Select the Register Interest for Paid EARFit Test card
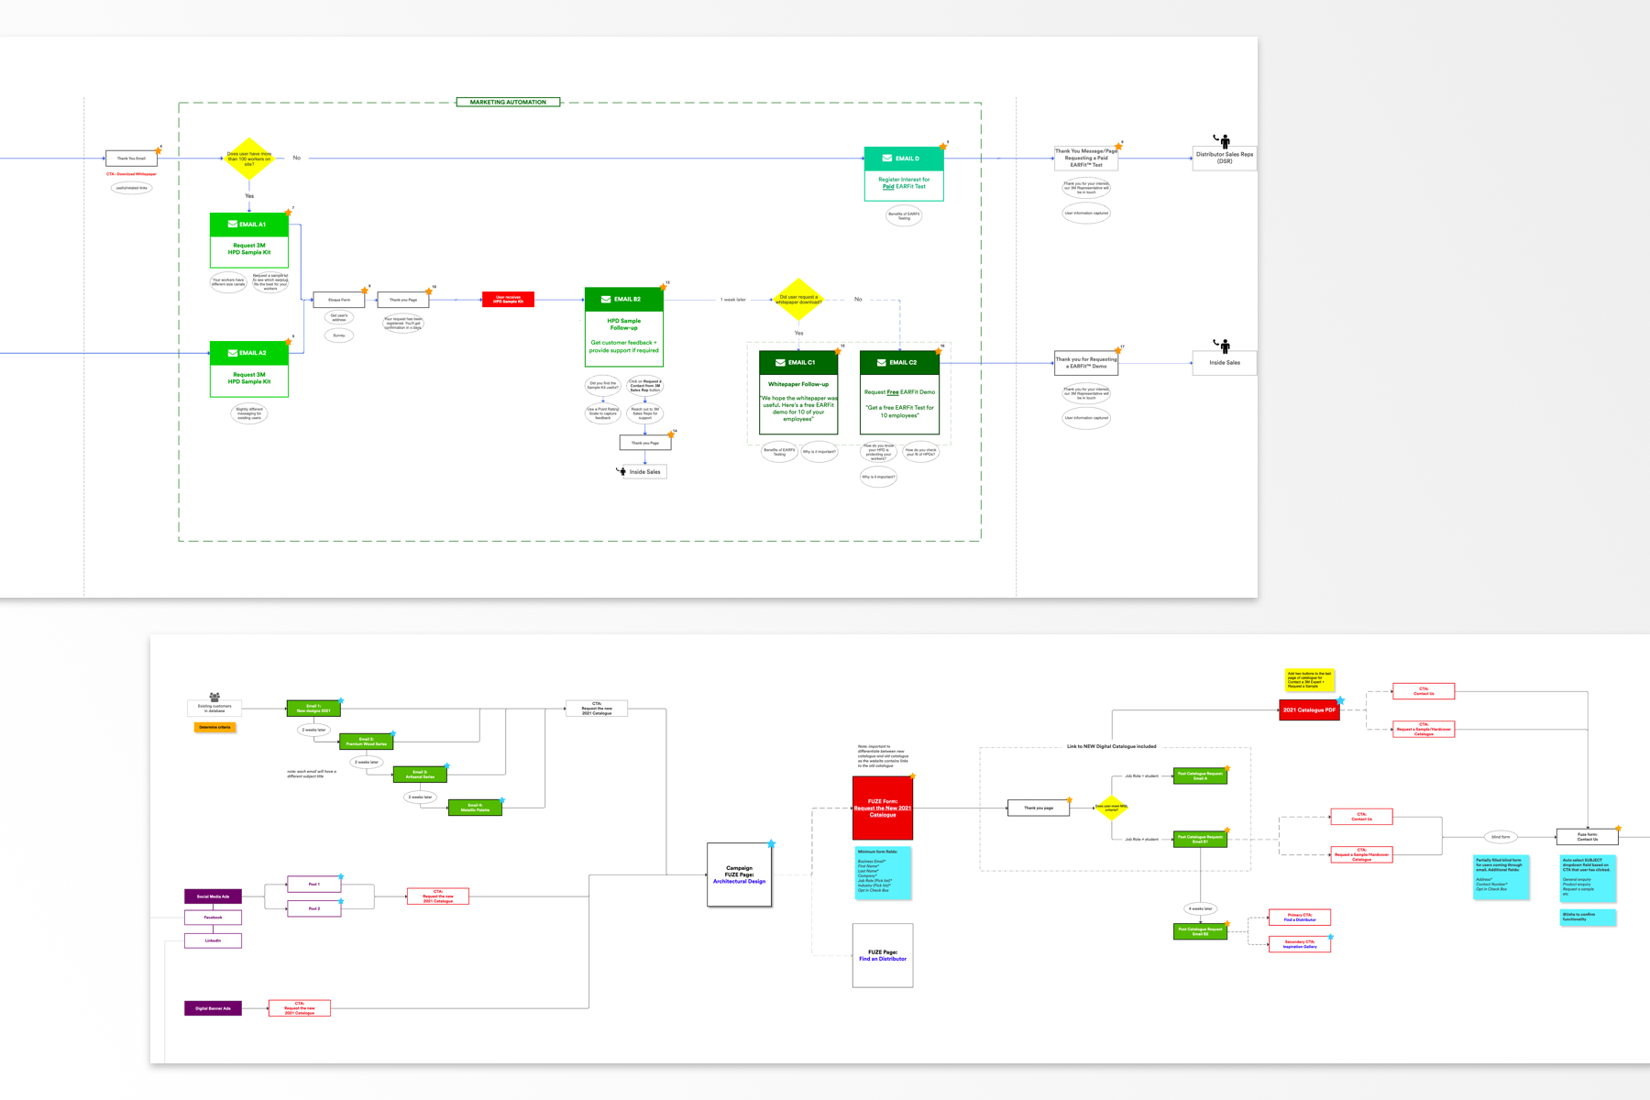This screenshot has height=1100, width=1650. (x=904, y=173)
